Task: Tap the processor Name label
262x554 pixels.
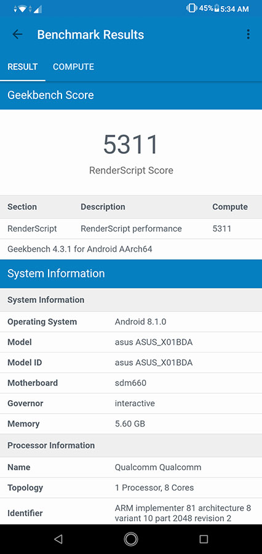Action: 18,467
